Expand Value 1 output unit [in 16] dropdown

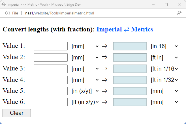(164, 46)
